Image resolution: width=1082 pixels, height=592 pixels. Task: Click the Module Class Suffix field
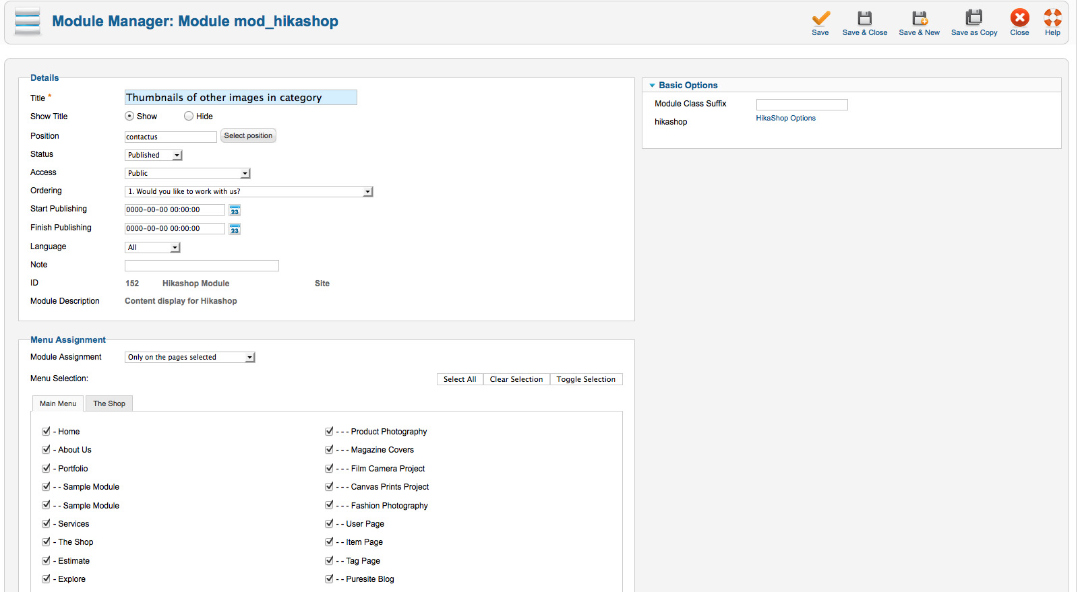[x=802, y=104]
